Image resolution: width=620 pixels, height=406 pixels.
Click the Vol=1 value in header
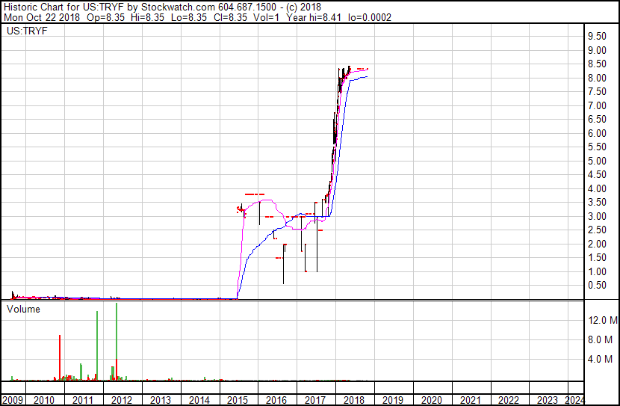pos(265,17)
